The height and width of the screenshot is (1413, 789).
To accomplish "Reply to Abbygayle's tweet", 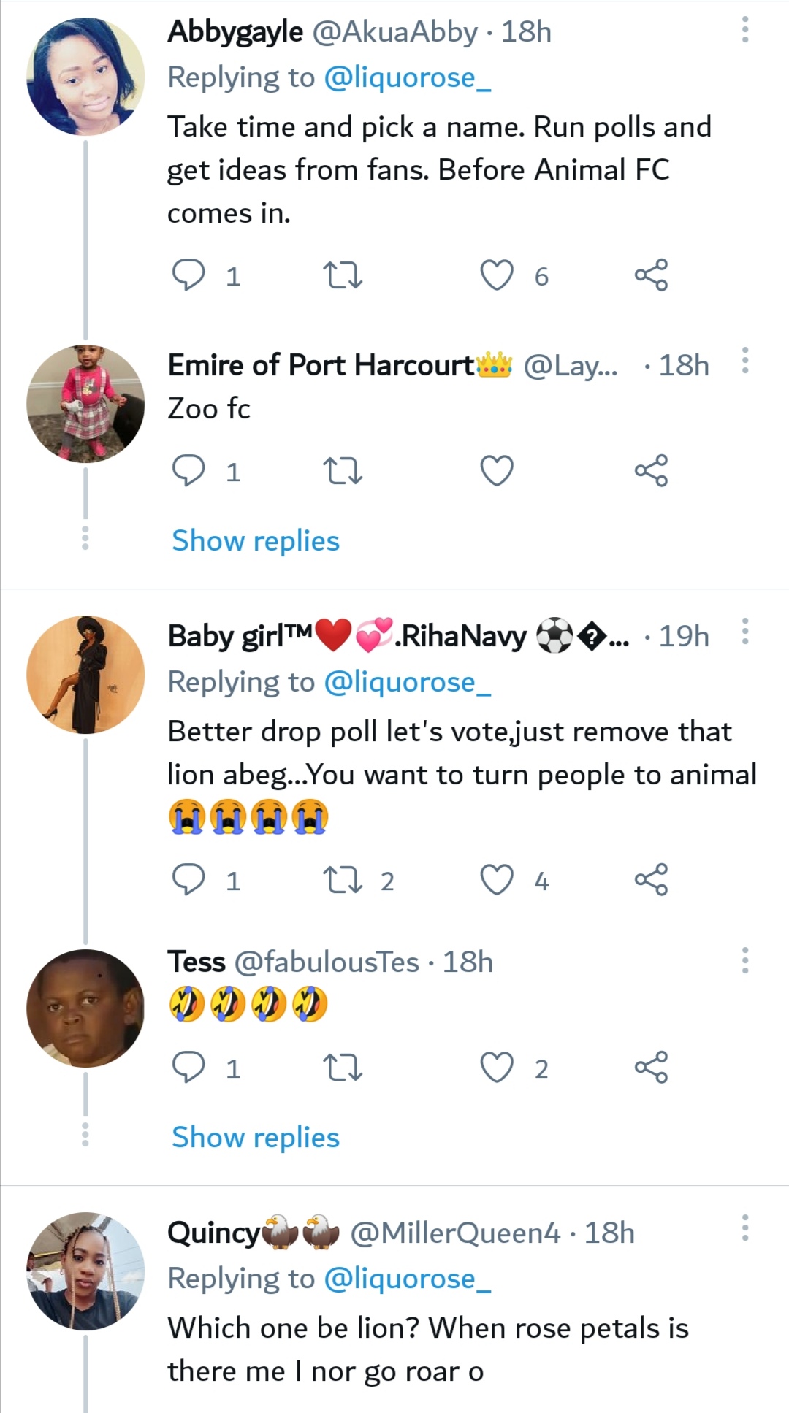I will (188, 276).
